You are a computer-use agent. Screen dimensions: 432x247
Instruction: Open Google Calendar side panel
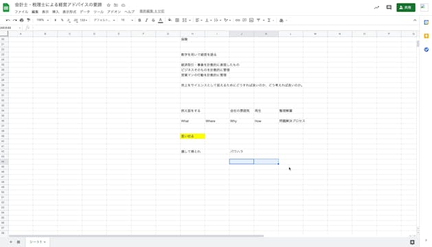point(427,23)
